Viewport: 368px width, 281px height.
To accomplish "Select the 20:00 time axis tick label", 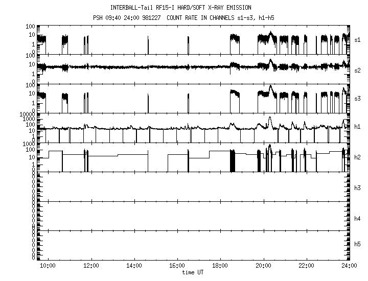I will tap(263, 266).
